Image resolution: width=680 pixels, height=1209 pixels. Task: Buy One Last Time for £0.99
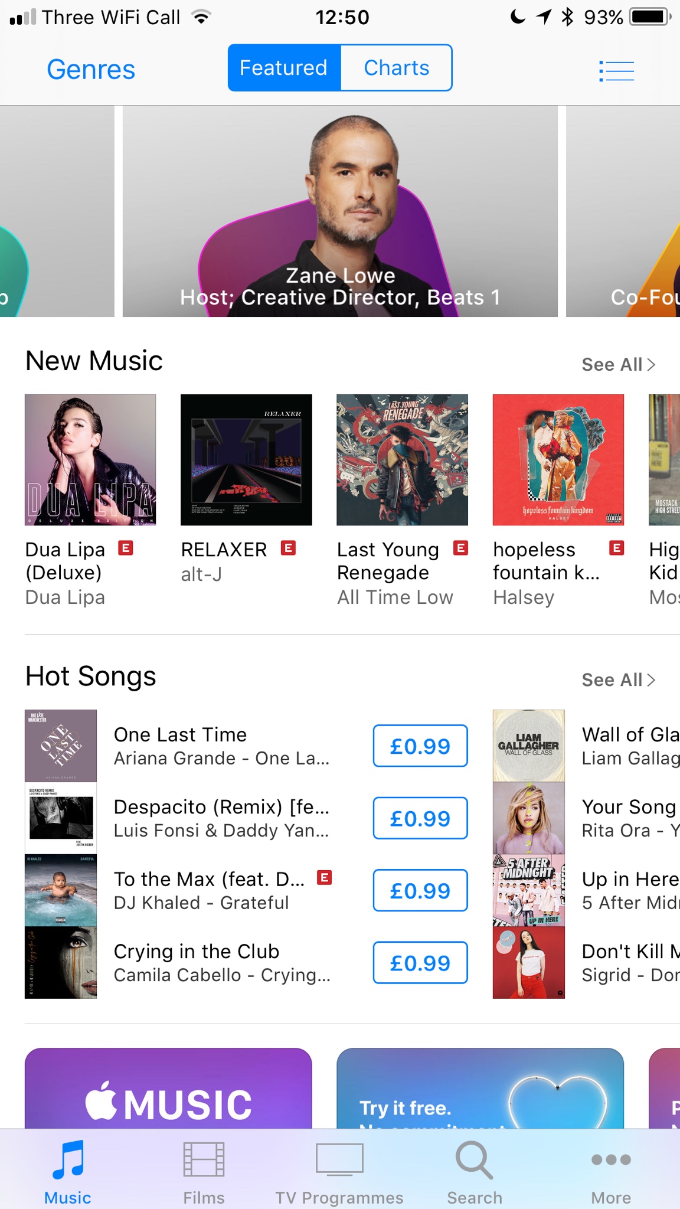point(420,746)
